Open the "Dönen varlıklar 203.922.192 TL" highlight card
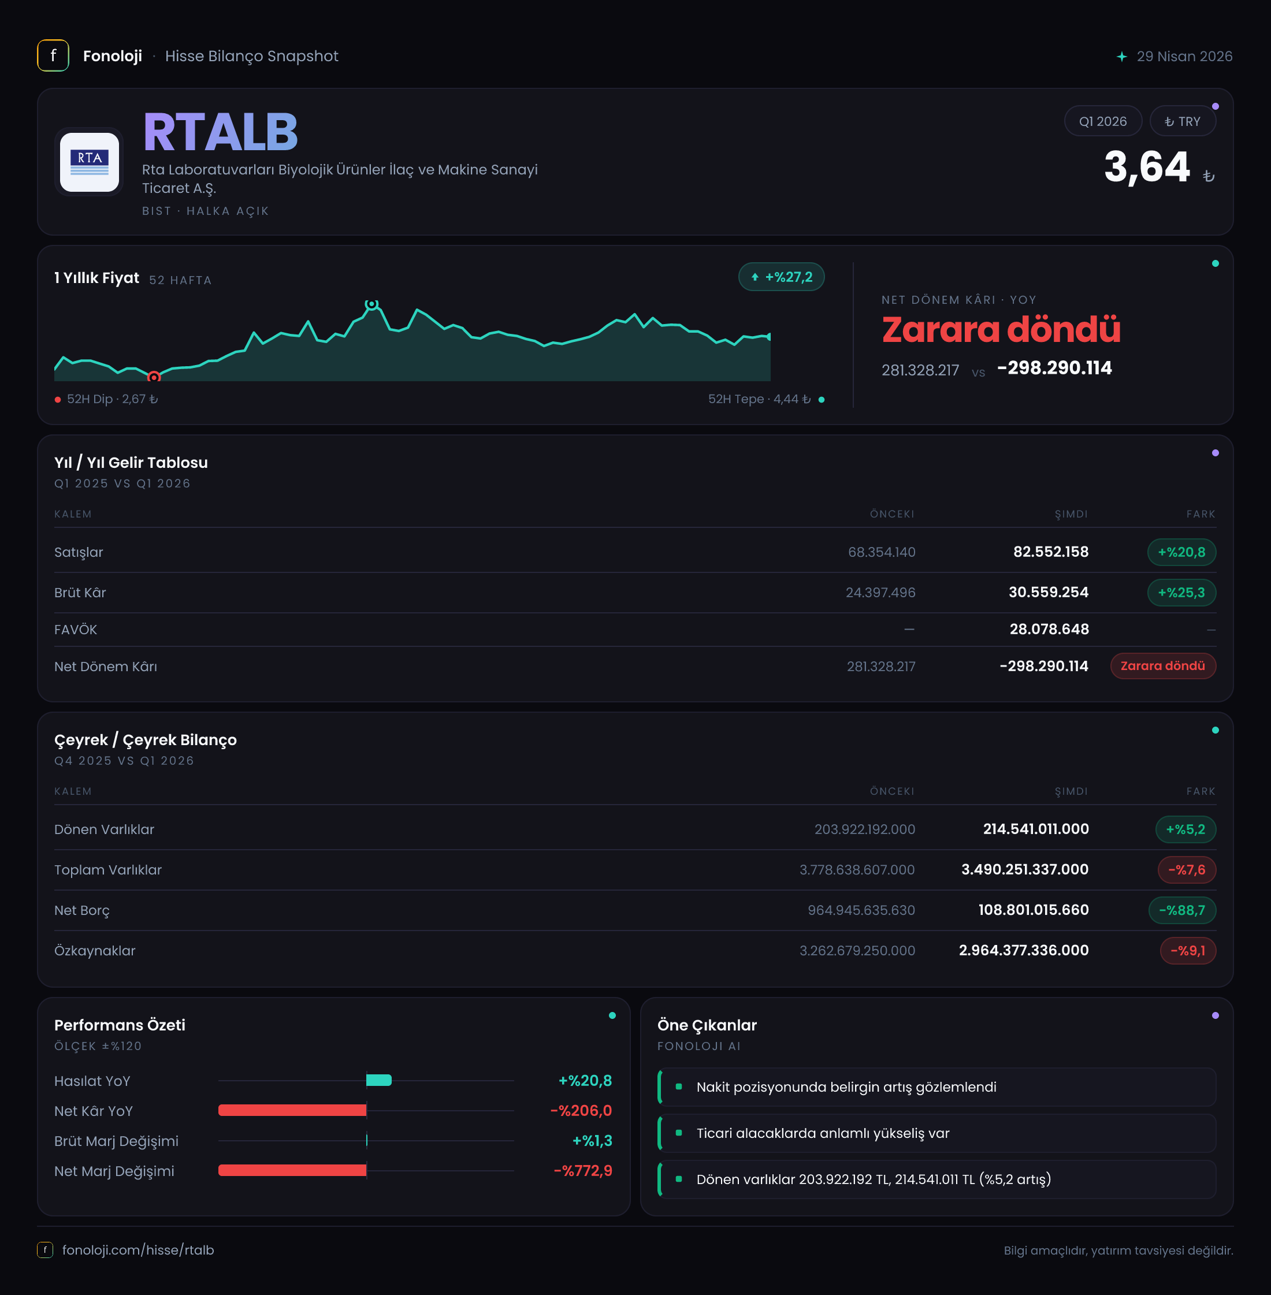 [936, 1179]
